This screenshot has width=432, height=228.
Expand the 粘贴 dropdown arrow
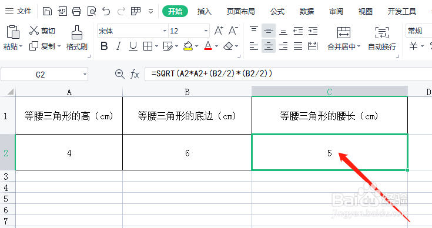21,46
